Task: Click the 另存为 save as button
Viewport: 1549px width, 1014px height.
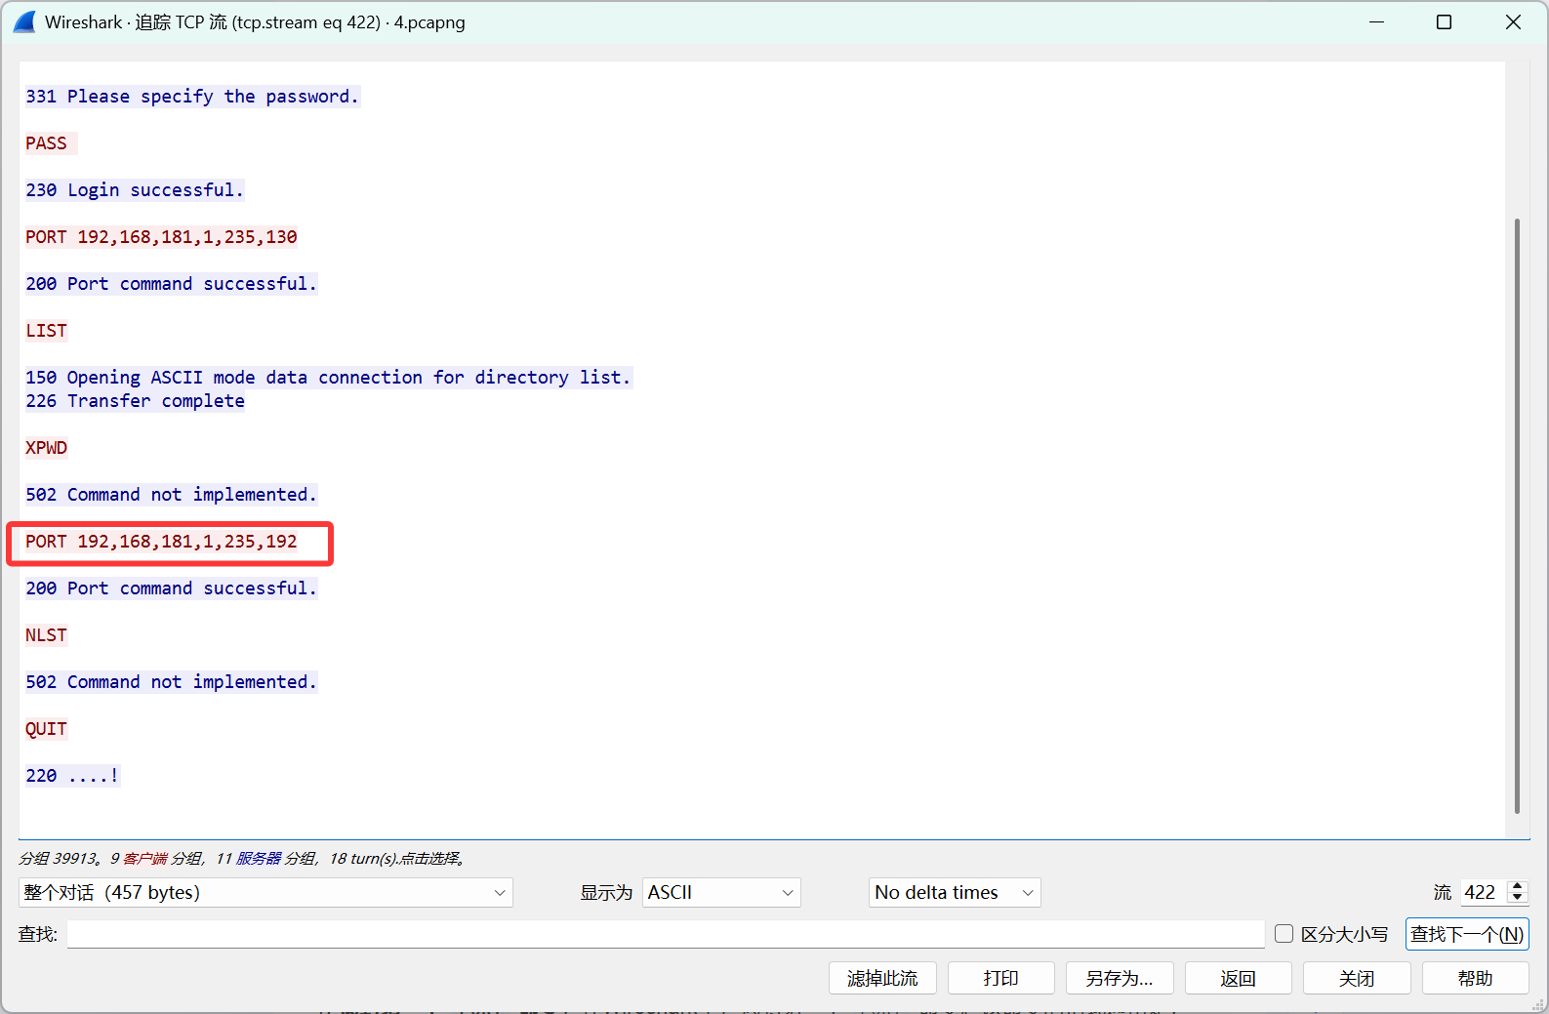Action: 1119,978
